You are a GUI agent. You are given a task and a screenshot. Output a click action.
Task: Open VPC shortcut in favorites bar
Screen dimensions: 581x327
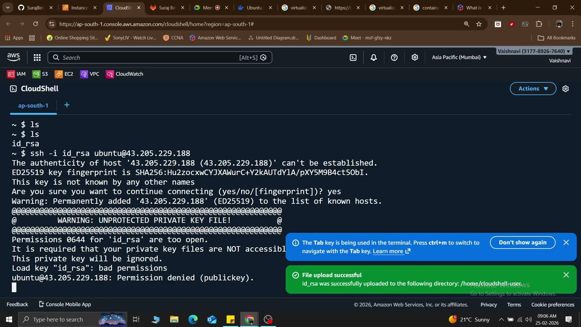[89, 74]
